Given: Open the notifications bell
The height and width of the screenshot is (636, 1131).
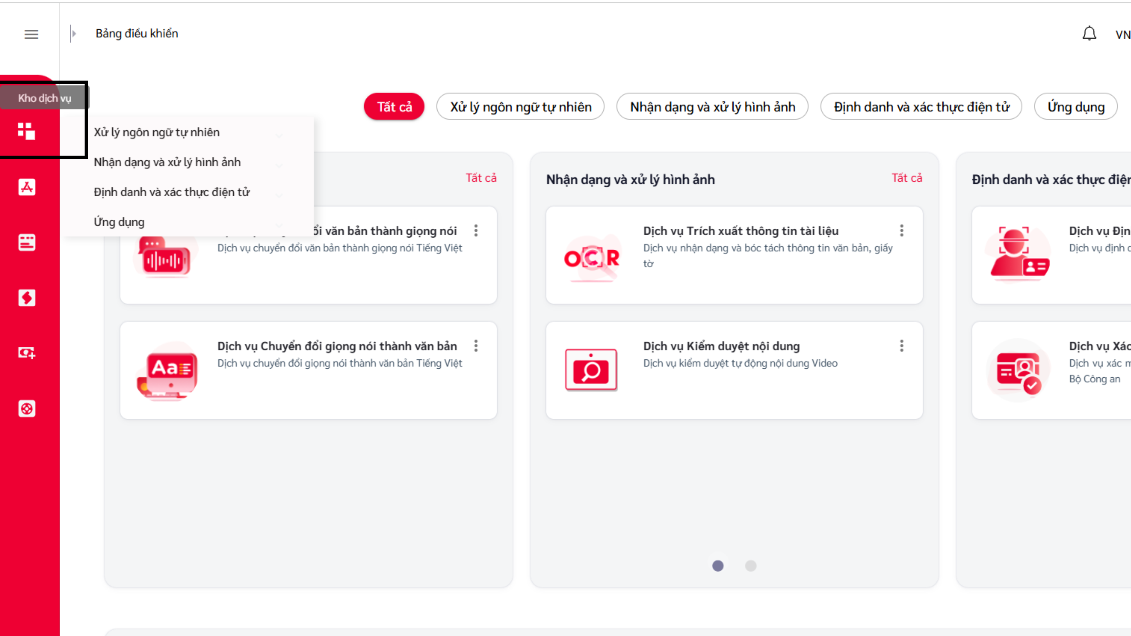Looking at the screenshot, I should (1089, 33).
